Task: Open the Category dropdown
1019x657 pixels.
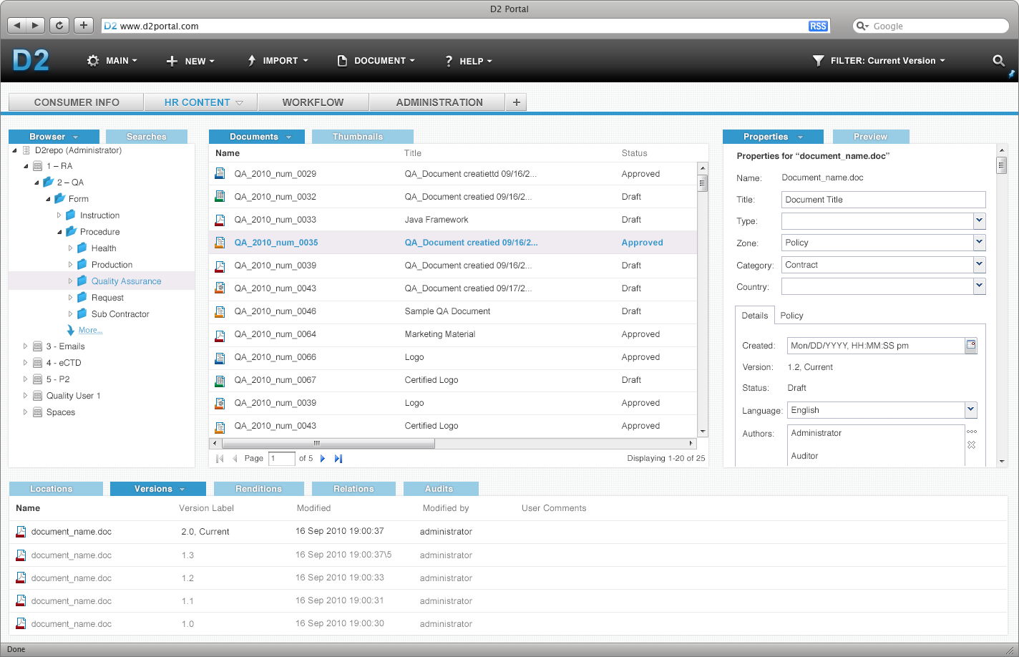Action: 980,265
